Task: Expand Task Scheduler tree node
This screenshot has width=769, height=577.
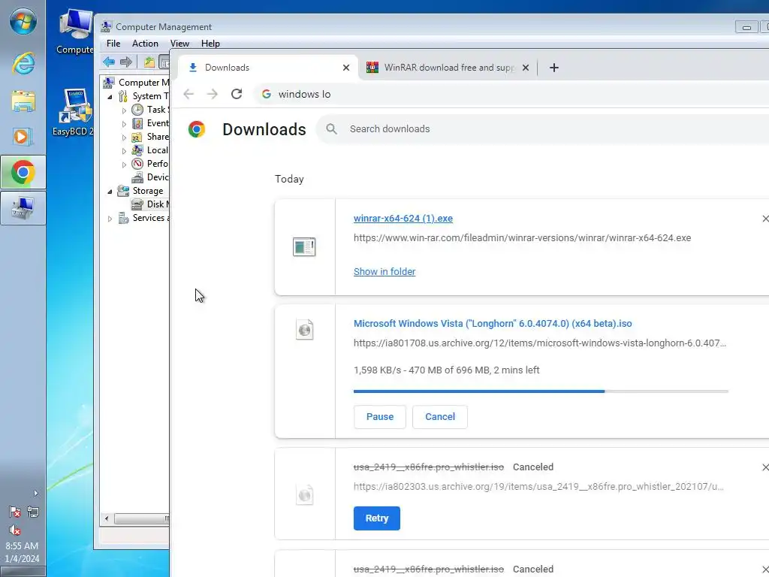Action: [124, 110]
